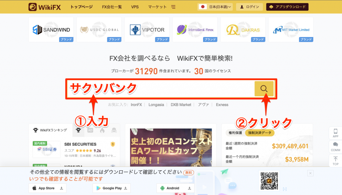This screenshot has width=342, height=195.
Task: Select the IronFX favorite link
Action: click(x=136, y=105)
